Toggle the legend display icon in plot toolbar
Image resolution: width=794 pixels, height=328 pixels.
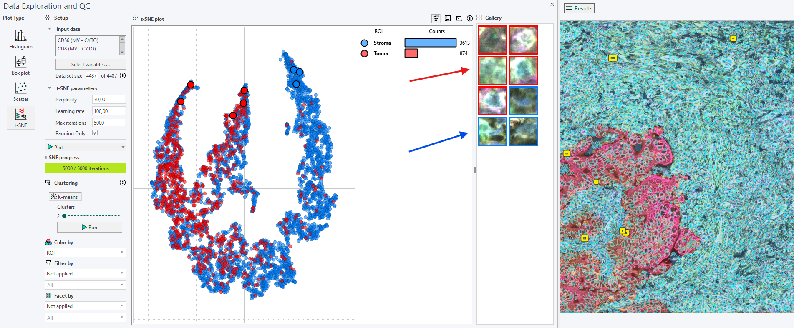(436, 18)
